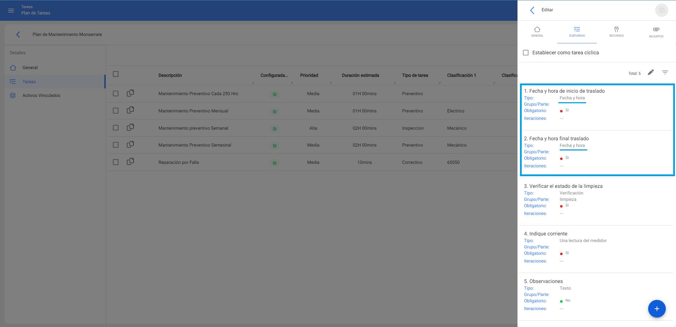676x327 pixels.
Task: Add a new subtask with plus button
Action: click(657, 309)
